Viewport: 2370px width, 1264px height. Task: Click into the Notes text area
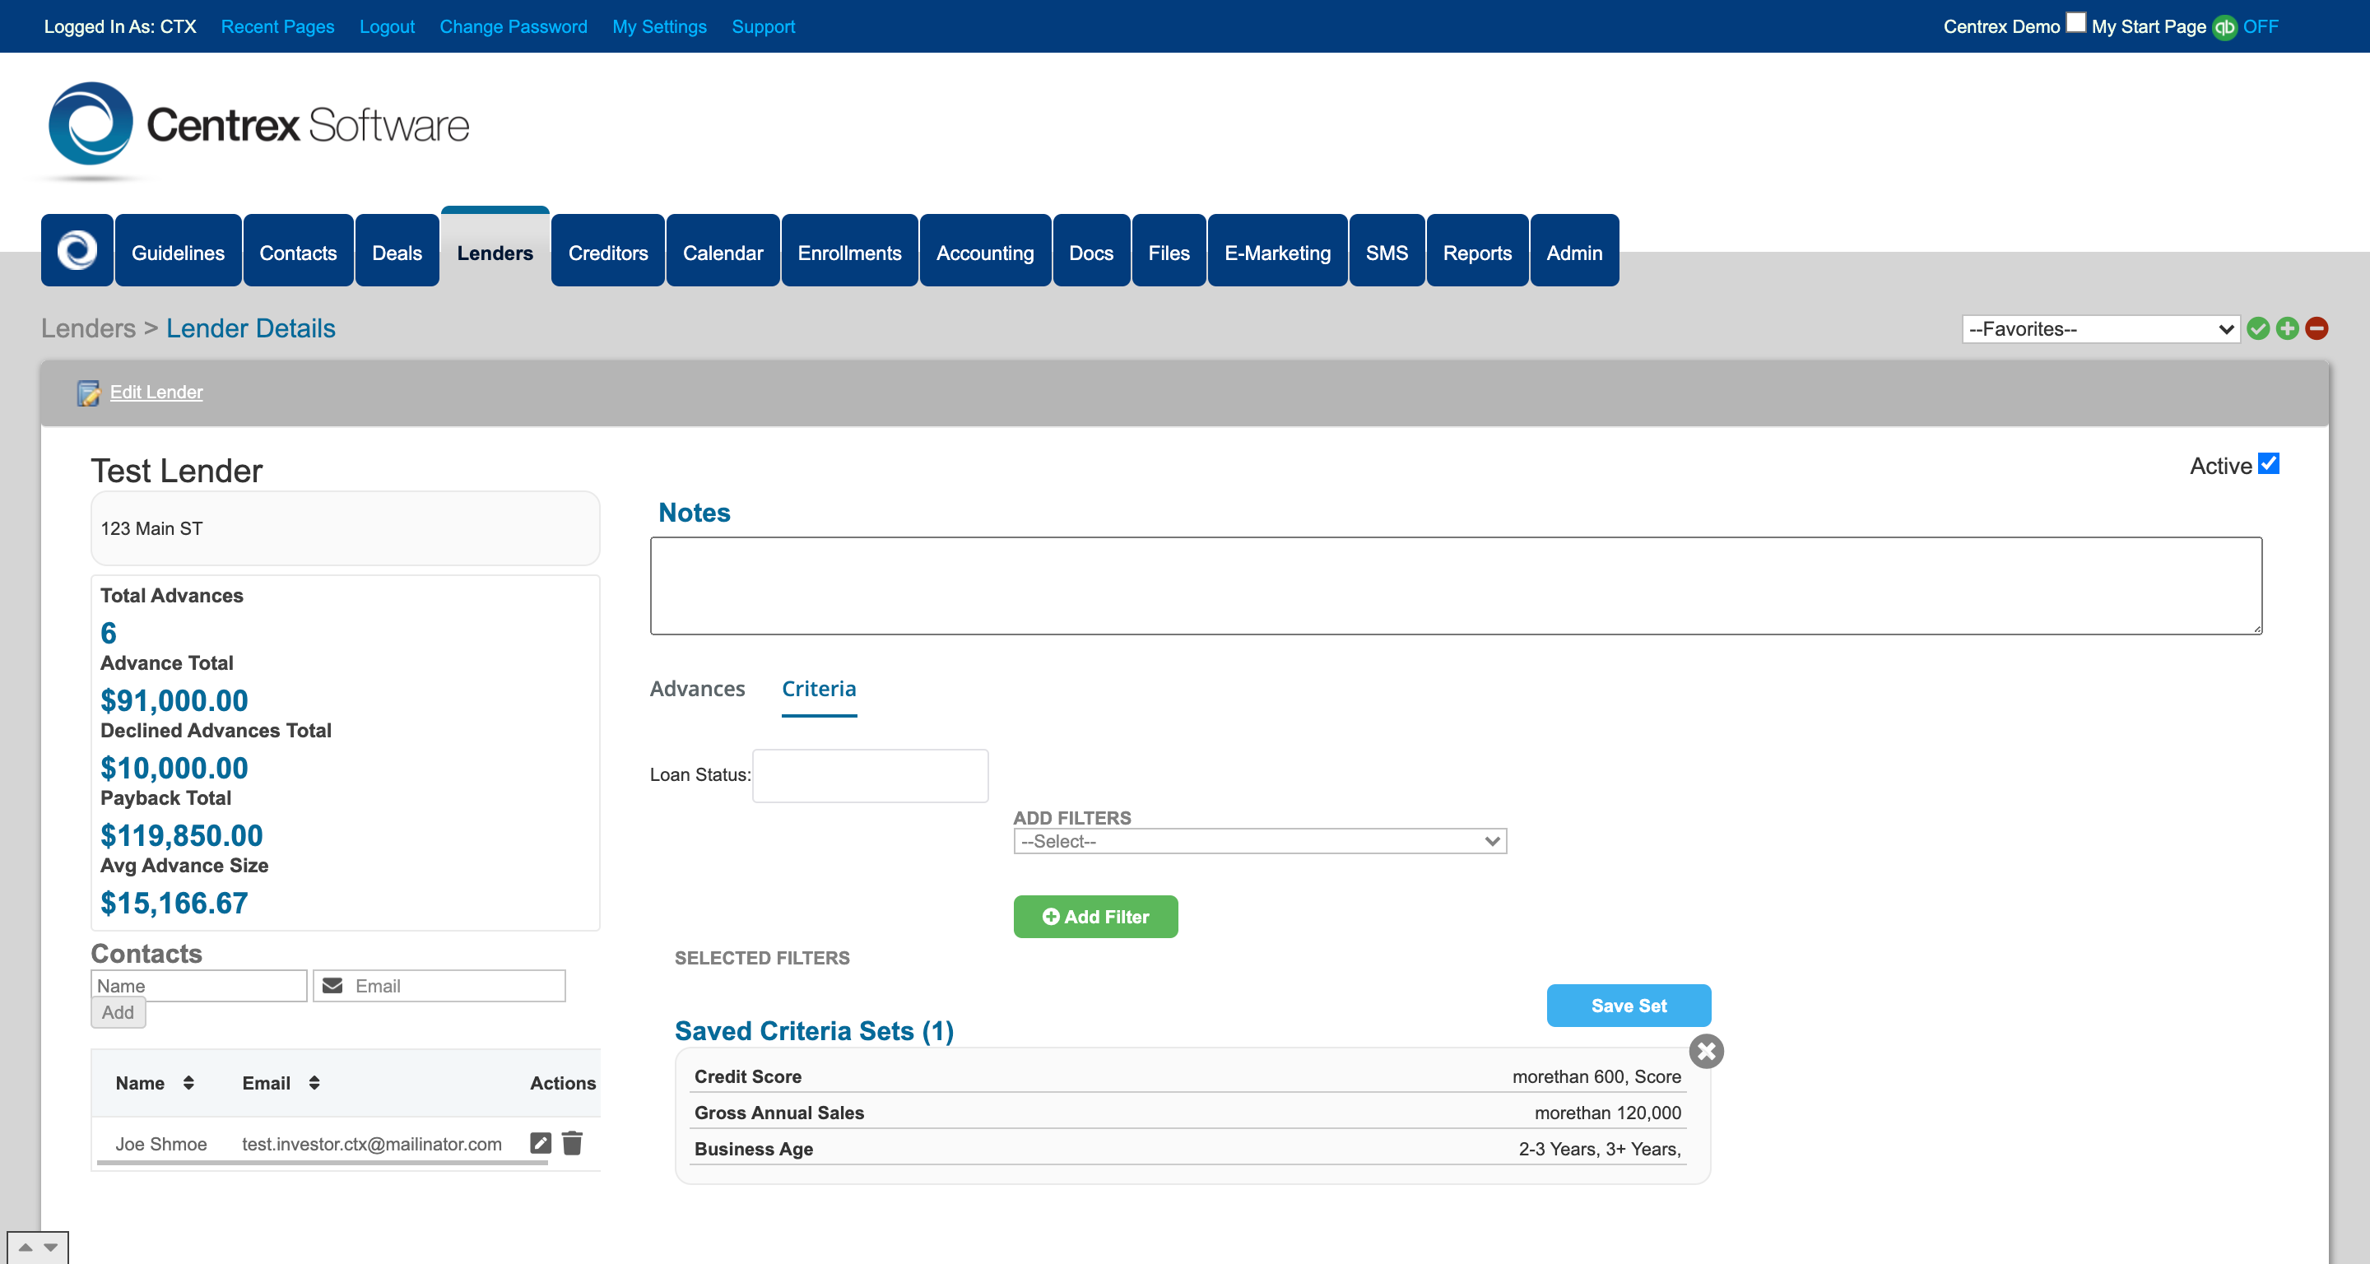(x=1456, y=586)
